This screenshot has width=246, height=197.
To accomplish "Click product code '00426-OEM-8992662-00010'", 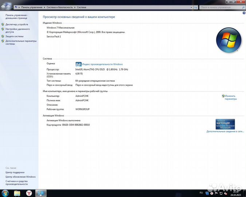I will pos(76,125).
